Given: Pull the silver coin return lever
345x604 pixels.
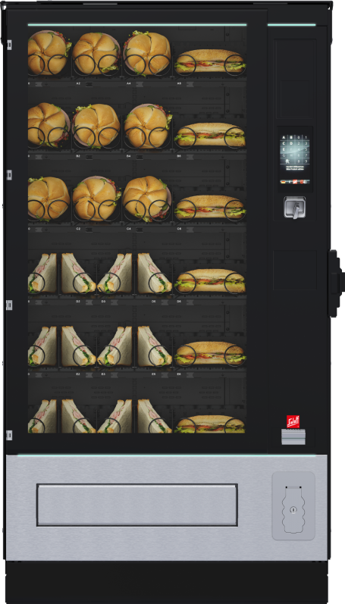Looking at the screenshot, I should (295, 208).
